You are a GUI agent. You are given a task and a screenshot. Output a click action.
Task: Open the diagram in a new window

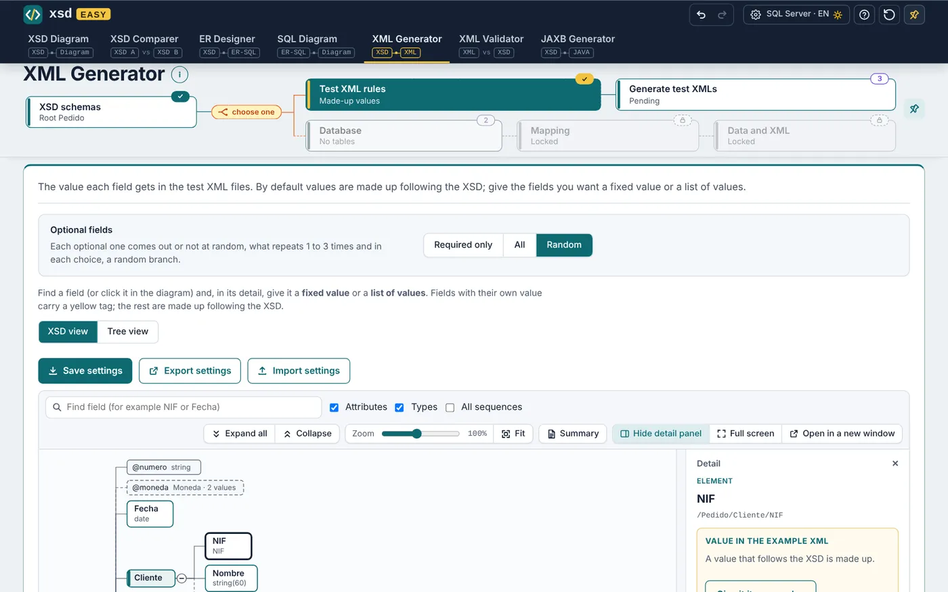point(842,434)
